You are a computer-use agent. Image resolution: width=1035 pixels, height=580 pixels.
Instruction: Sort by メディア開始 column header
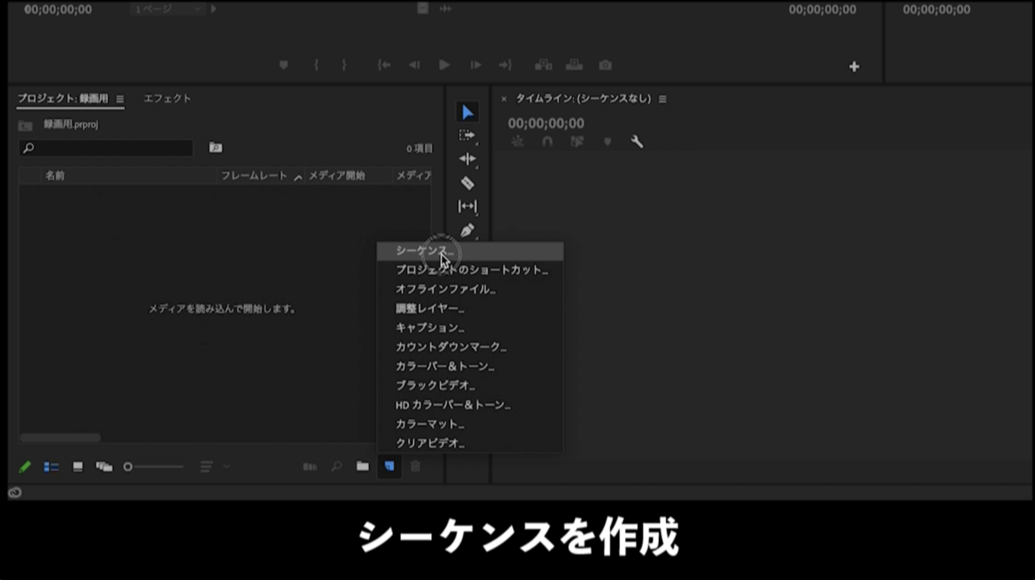336,176
